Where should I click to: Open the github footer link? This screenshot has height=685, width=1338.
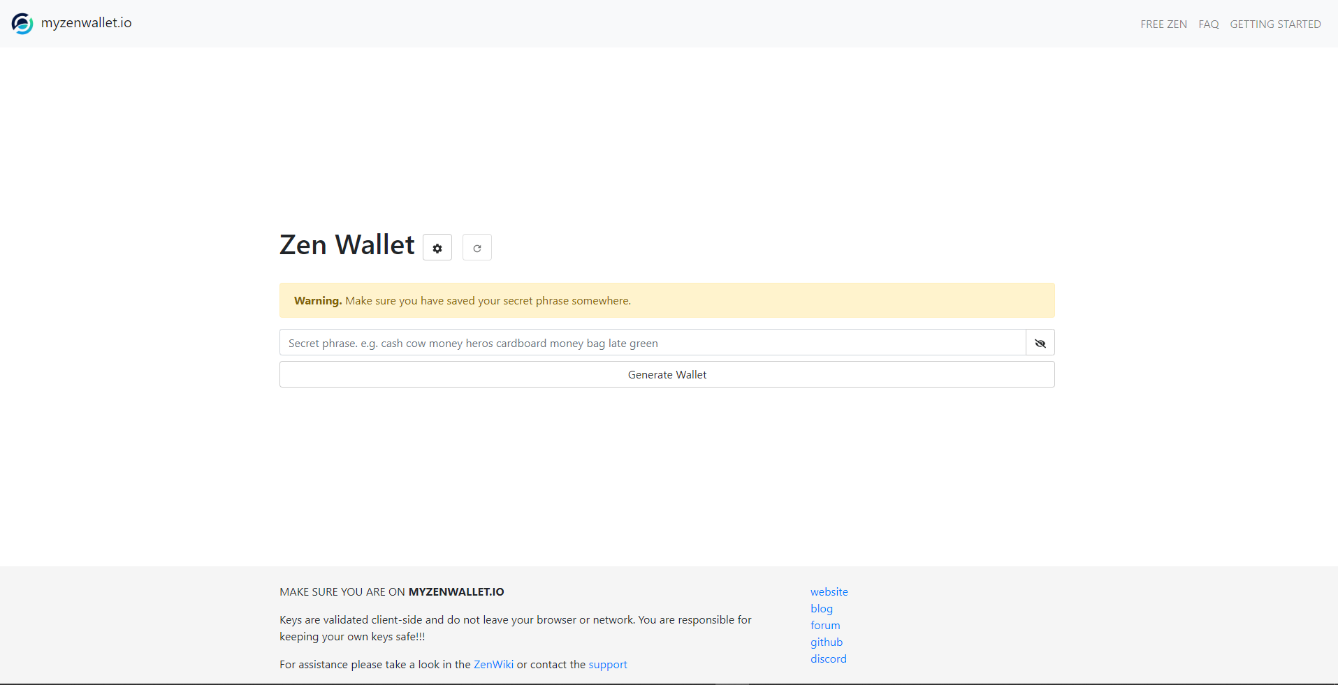point(827,642)
